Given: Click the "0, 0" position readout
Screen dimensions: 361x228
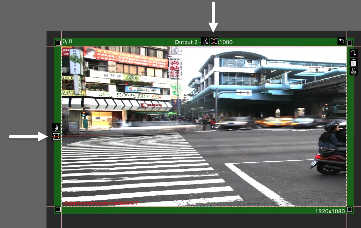Looking at the screenshot, I should click(67, 41).
